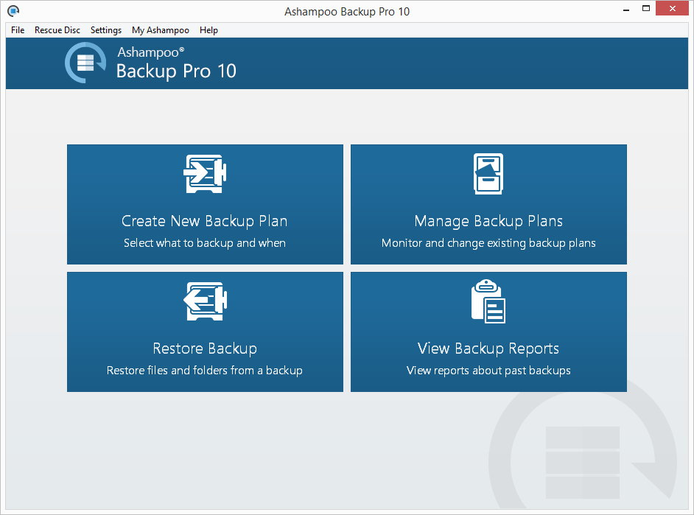Viewport: 694px width, 515px height.
Task: Open the My Ashampoo menu
Action: 160,30
